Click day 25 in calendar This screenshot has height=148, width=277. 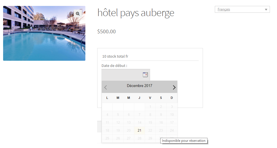(x=107, y=138)
